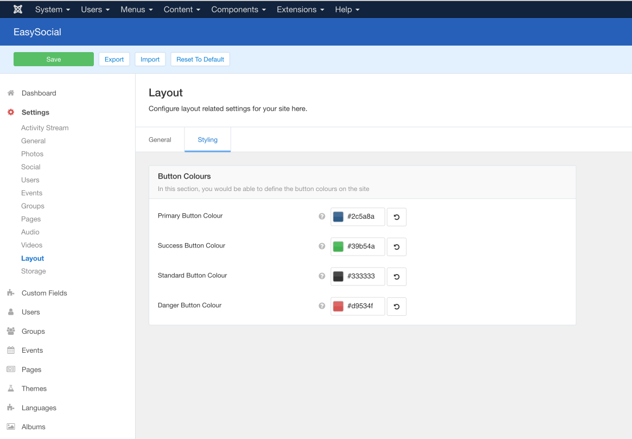The width and height of the screenshot is (632, 439).
Task: Open the Content dropdown menu
Action: (182, 9)
